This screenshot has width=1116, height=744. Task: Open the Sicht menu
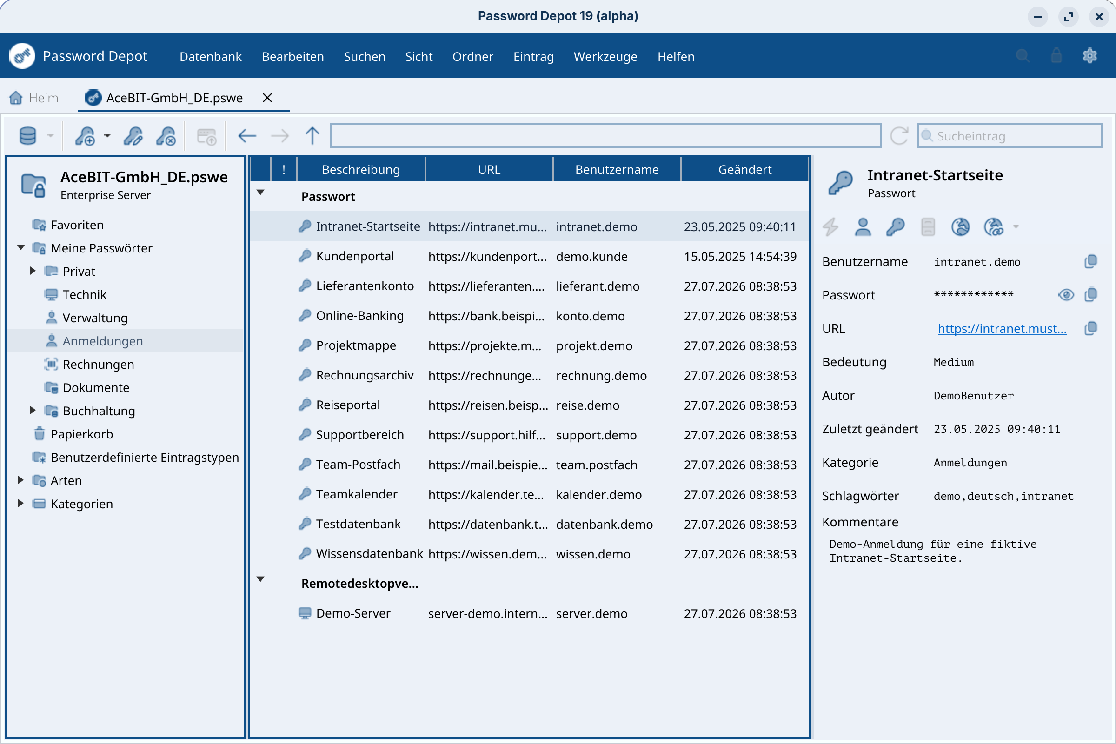[418, 56]
